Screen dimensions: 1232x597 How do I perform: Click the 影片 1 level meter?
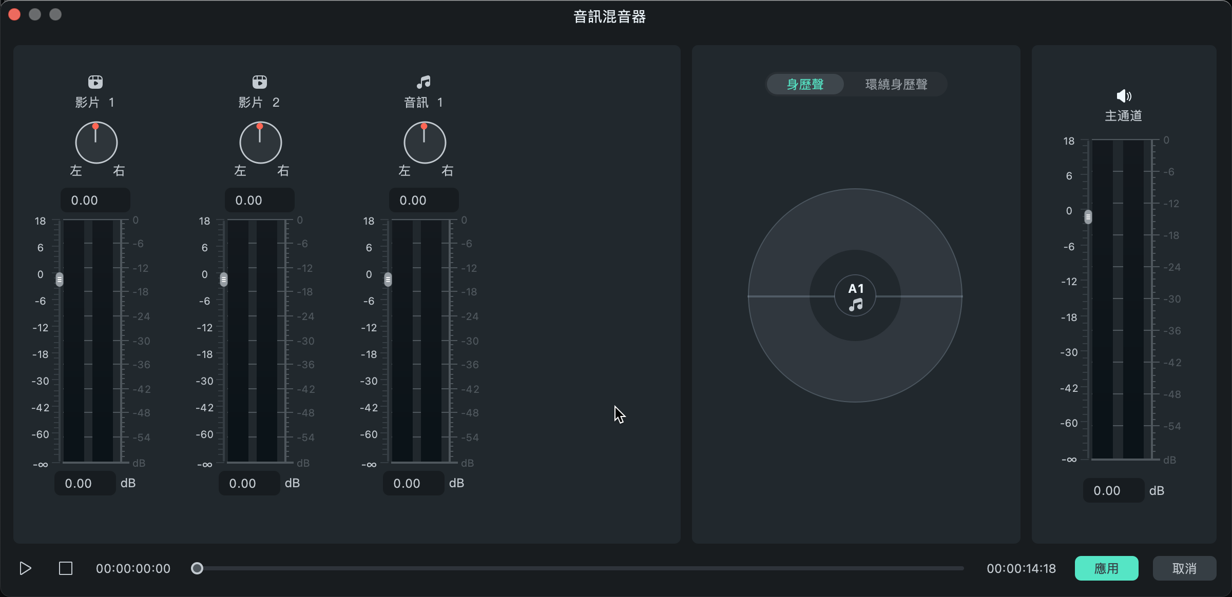[x=88, y=341]
